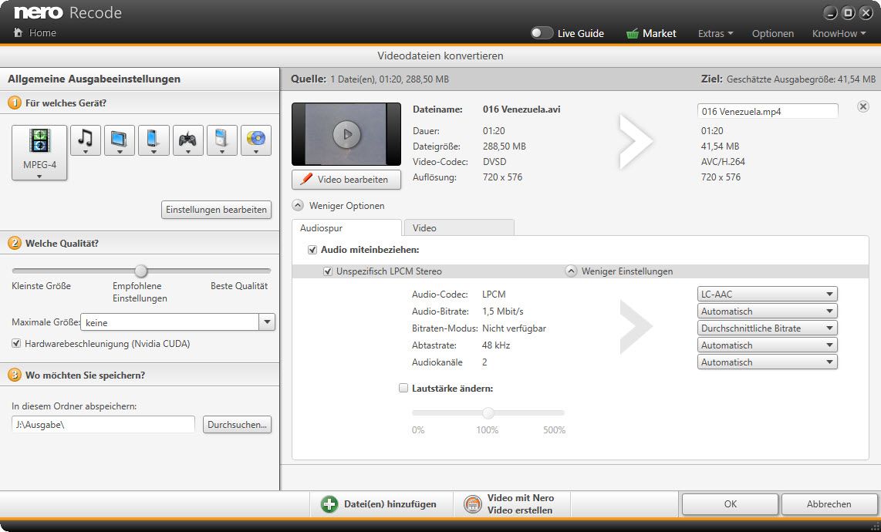The width and height of the screenshot is (881, 532).
Task: Uncheck Hardwarebeschleunigung (Nvidia CUDA)
Action: pos(17,344)
